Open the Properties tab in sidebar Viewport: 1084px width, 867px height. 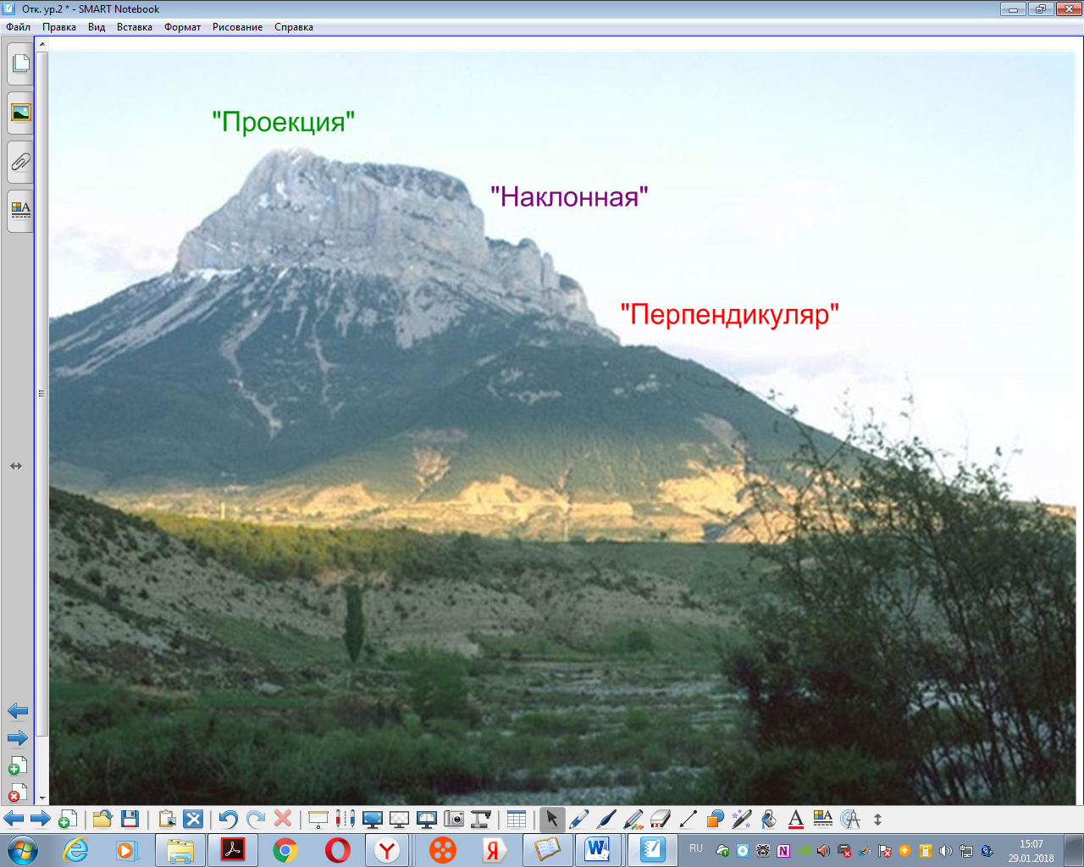[20, 211]
